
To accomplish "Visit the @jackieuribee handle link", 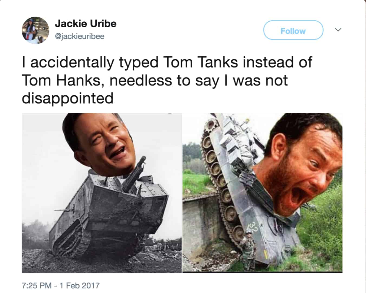I will 80,36.
